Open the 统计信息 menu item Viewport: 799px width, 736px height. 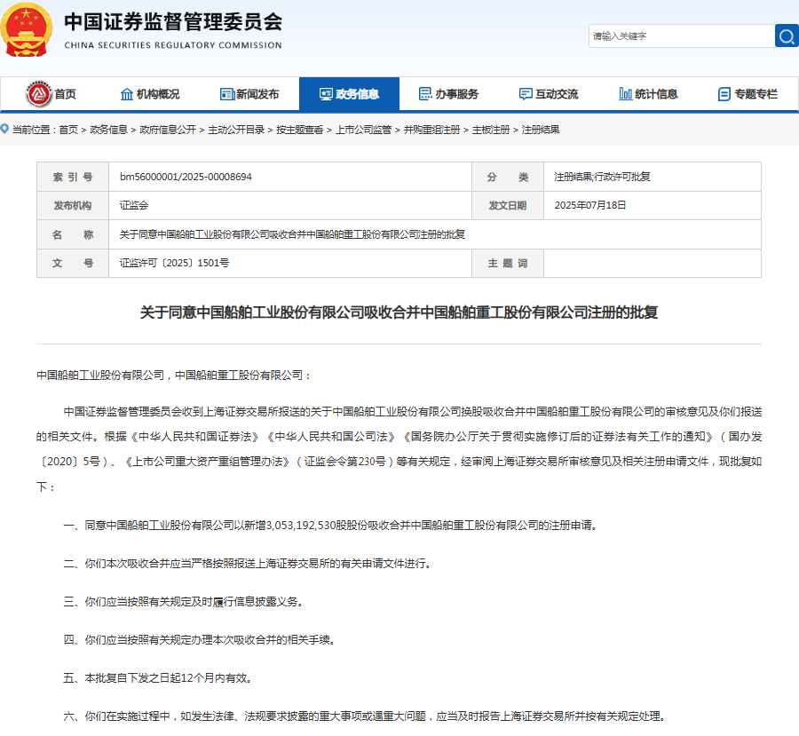[x=656, y=94]
